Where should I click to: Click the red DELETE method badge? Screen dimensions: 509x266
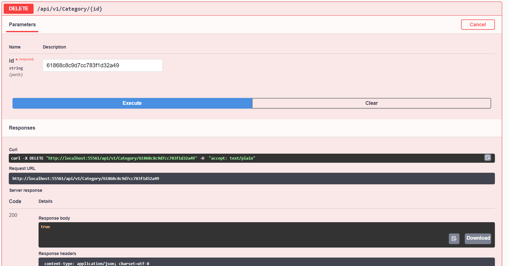[x=18, y=9]
